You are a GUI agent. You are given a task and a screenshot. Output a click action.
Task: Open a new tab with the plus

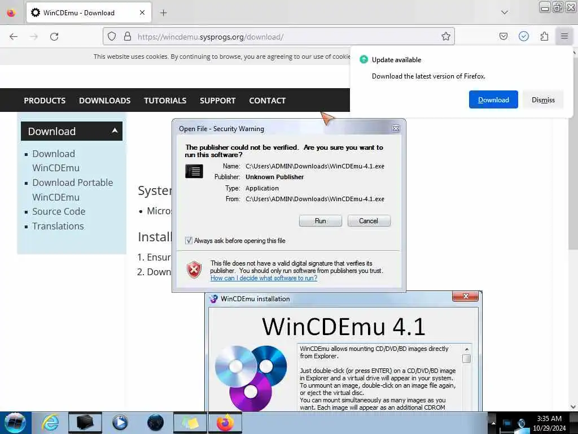164,13
